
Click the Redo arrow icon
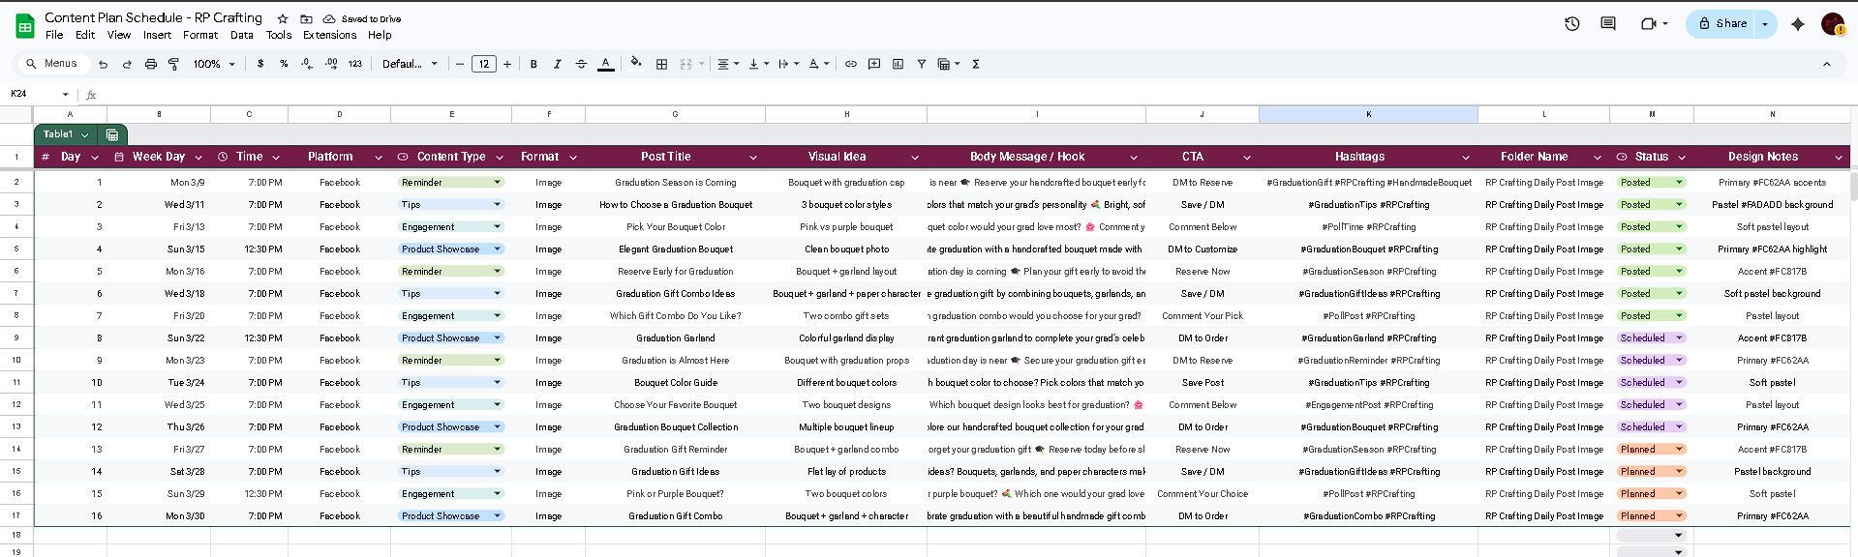[x=127, y=64]
